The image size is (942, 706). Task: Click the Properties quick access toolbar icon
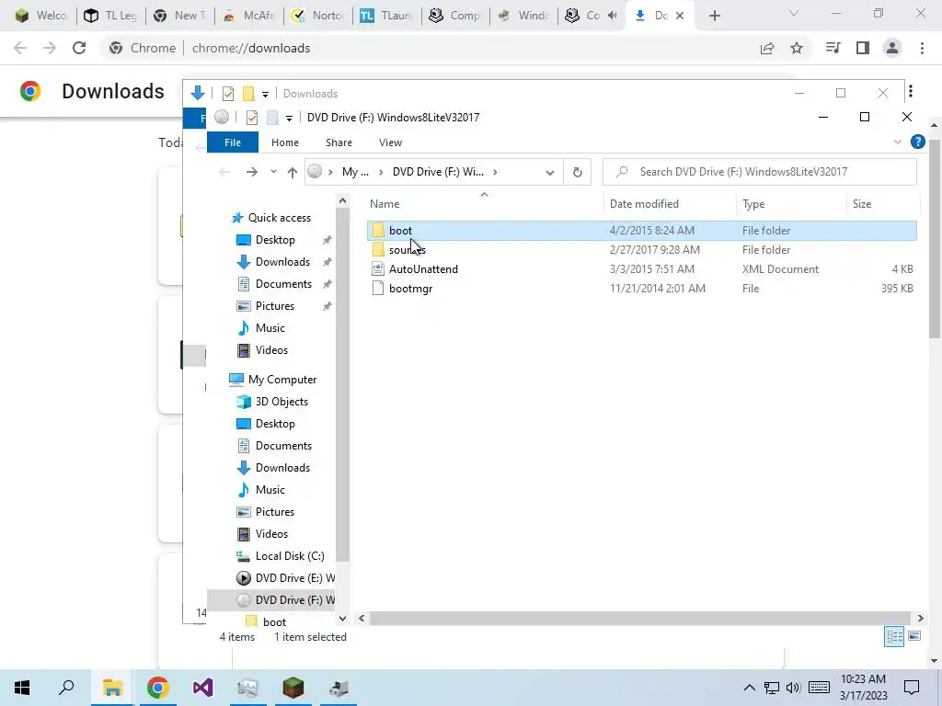click(x=252, y=117)
